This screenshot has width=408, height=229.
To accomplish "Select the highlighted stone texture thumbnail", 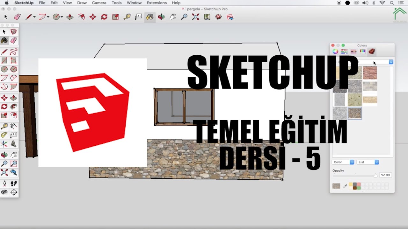I will [x=355, y=113].
